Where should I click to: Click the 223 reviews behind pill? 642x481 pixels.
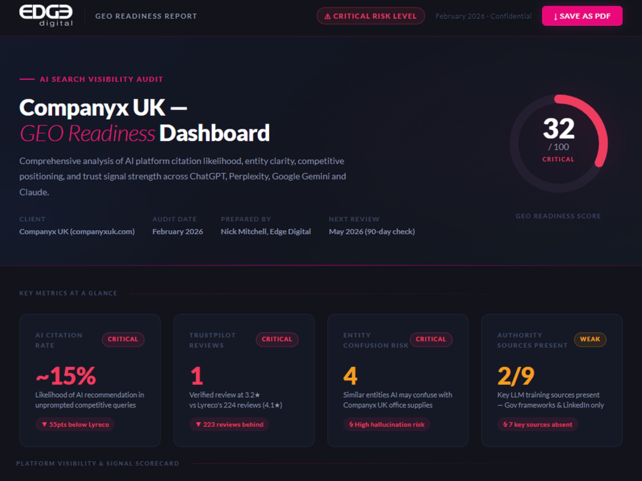(229, 425)
